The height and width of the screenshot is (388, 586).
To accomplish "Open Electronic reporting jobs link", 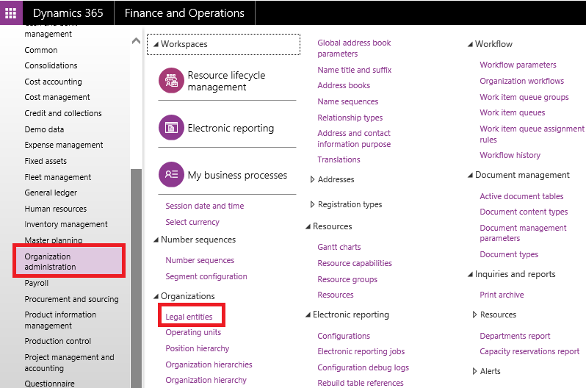I will tap(361, 351).
